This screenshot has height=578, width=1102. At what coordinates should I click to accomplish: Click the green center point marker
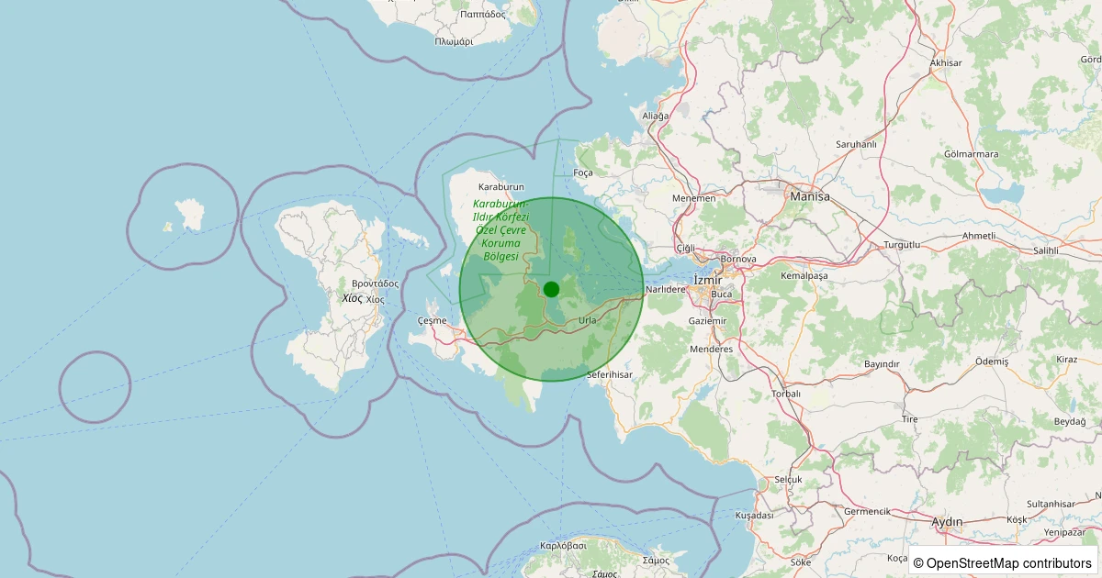(x=551, y=289)
